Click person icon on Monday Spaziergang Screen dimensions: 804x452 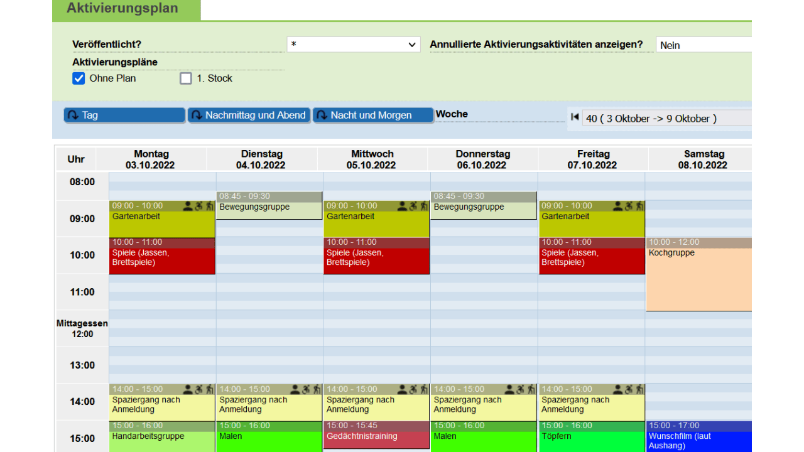coord(187,389)
